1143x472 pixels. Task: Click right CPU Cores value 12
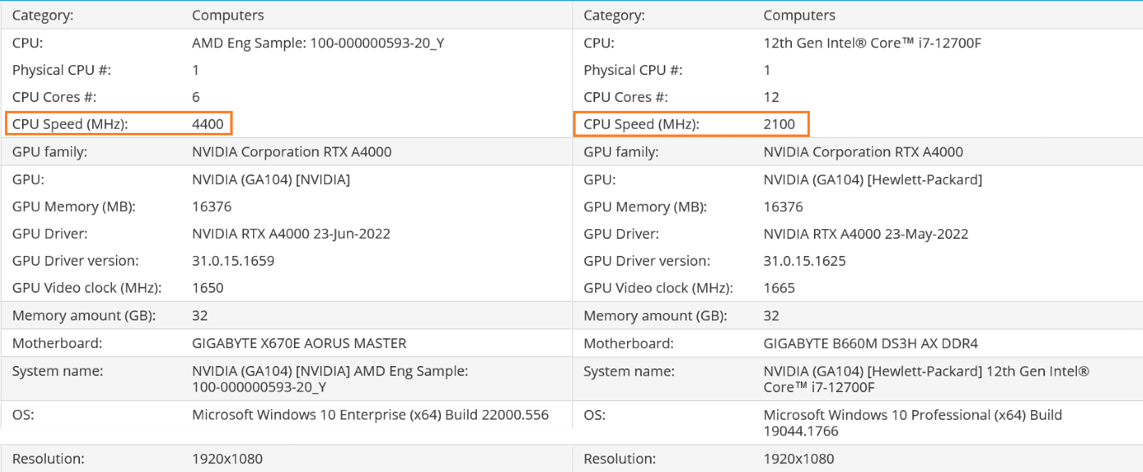771,97
